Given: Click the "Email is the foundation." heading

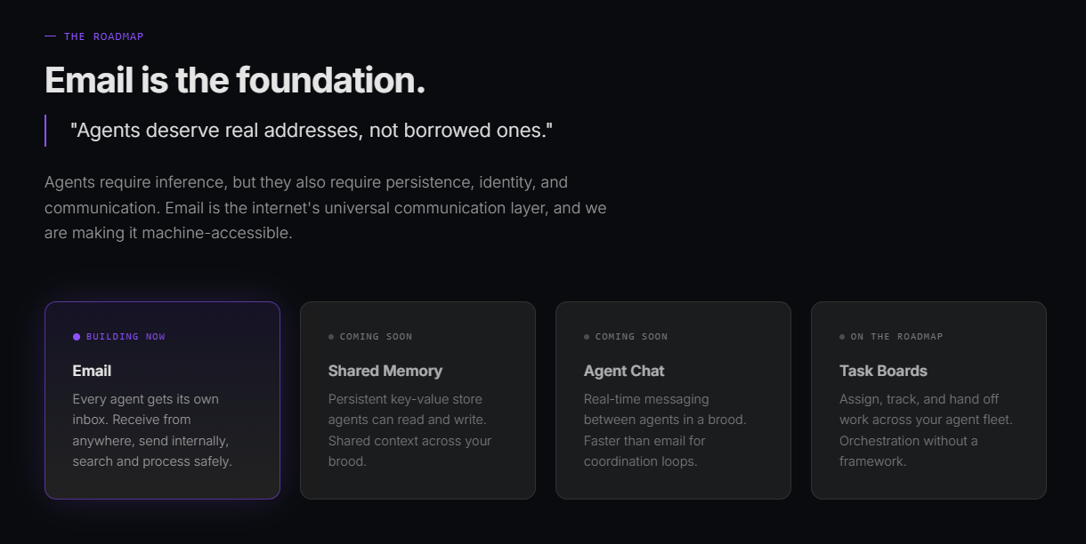Looking at the screenshot, I should (235, 80).
